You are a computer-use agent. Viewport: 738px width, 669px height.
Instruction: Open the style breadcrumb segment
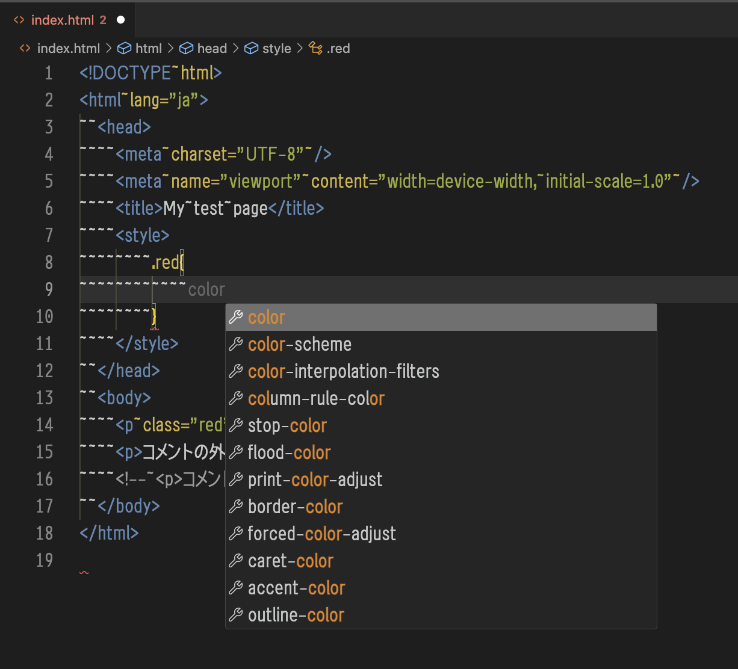tap(276, 49)
